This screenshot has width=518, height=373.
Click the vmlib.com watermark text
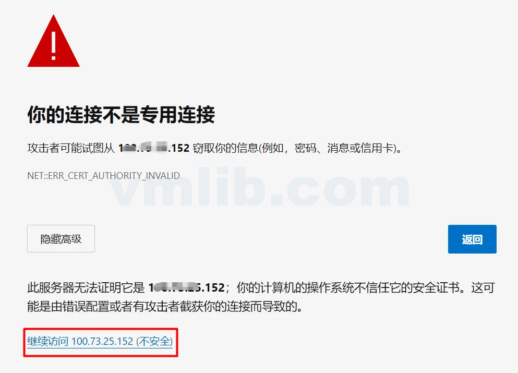click(x=259, y=187)
